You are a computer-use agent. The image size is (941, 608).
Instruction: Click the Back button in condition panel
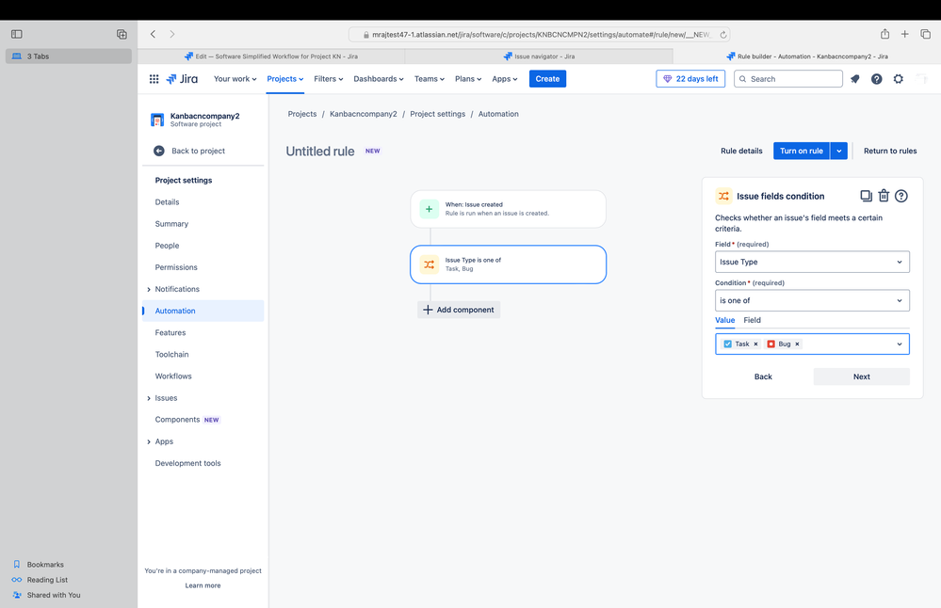[x=763, y=376]
